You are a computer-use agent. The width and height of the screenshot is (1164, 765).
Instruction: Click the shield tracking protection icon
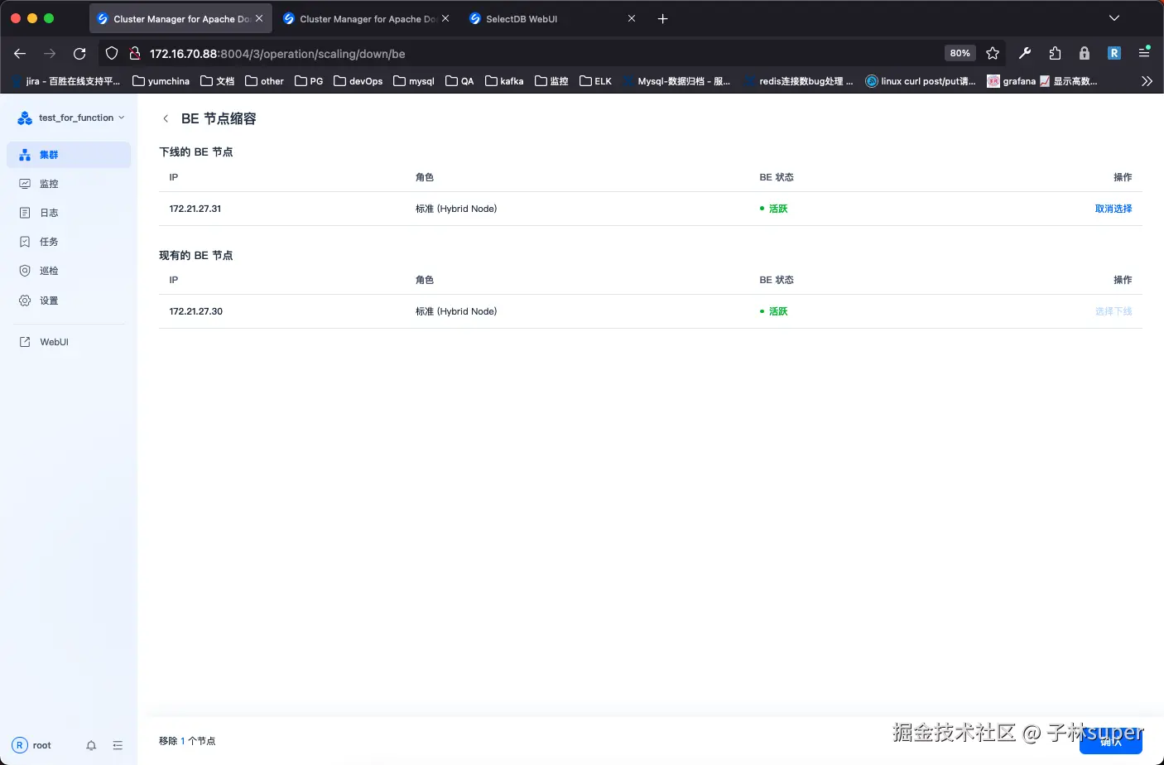(112, 53)
